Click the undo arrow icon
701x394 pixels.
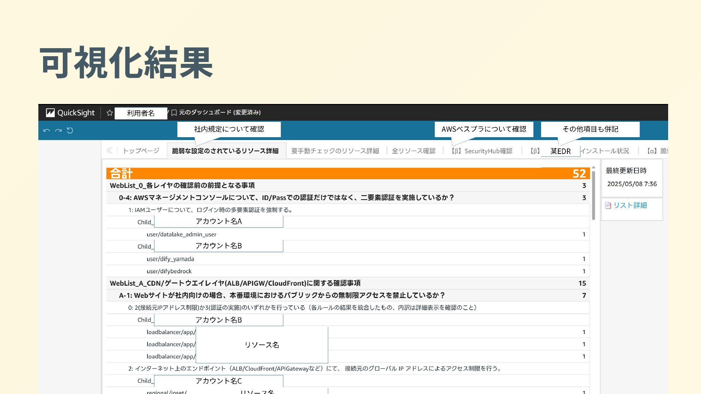[46, 131]
